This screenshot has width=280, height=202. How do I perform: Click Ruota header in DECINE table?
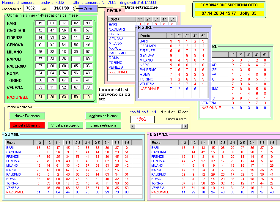click(122, 19)
